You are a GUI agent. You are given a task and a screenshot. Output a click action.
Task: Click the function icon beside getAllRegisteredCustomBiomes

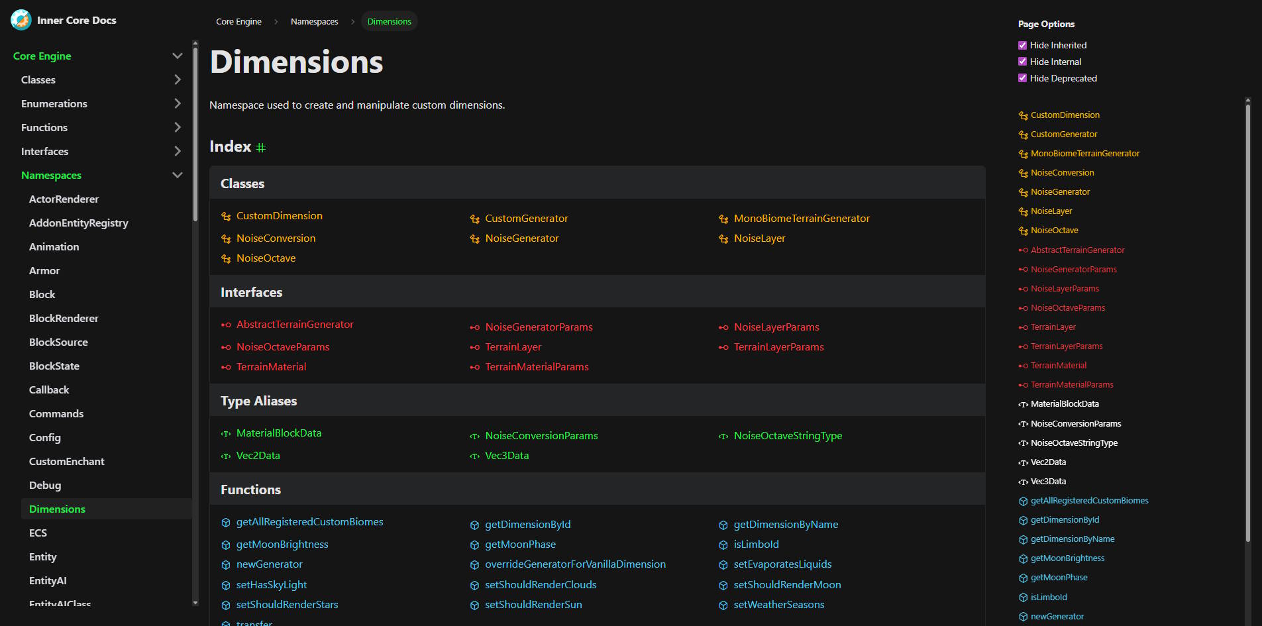coord(226,523)
